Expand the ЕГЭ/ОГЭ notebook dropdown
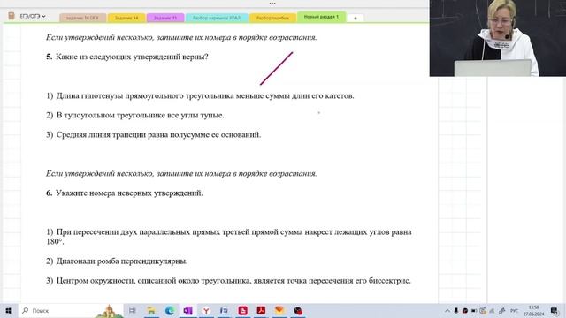Screen dimensions: 566x318 (33, 16)
